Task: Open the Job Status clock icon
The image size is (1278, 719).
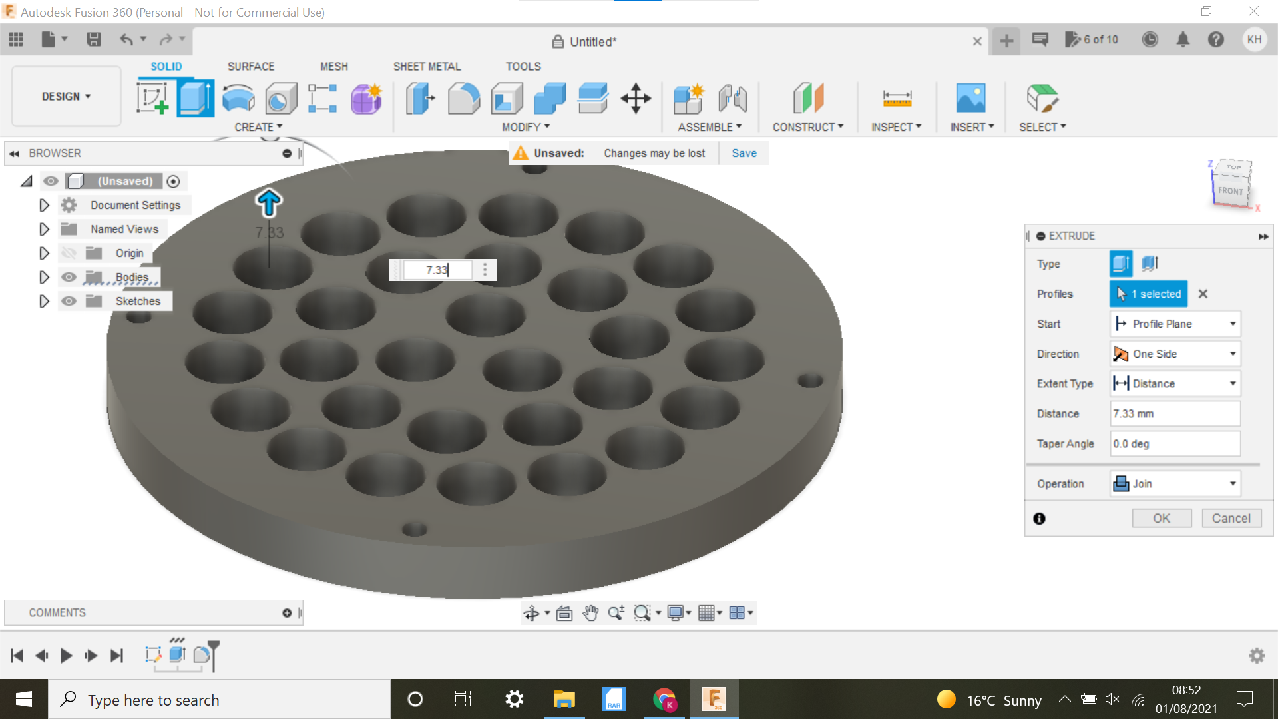Action: [1150, 39]
